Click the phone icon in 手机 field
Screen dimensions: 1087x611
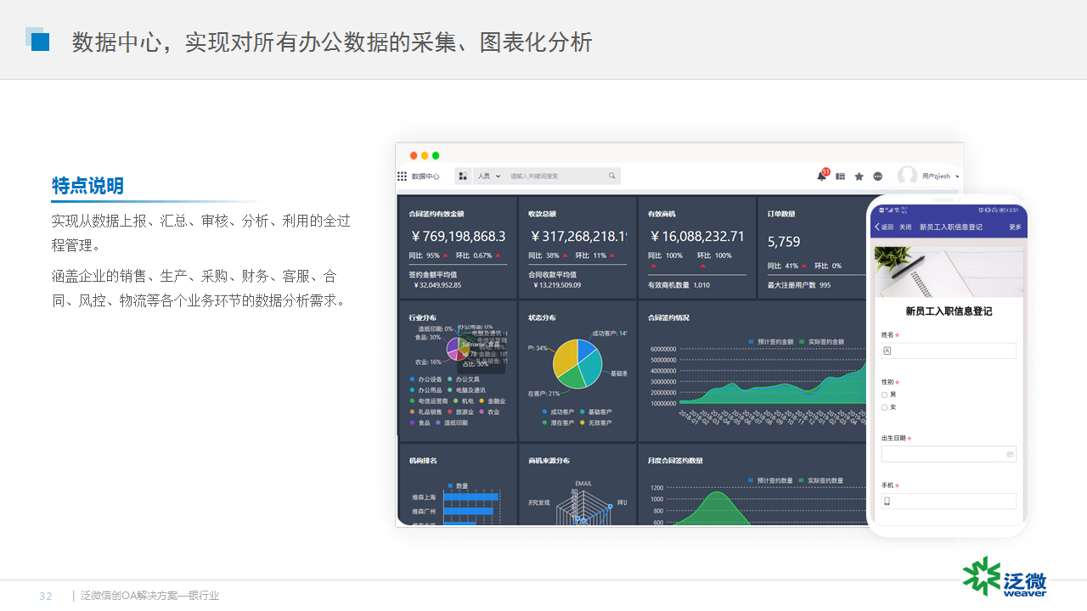887,502
